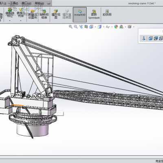Click the Take Snapshot button
The height and width of the screenshot is (163, 163).
(107, 13)
